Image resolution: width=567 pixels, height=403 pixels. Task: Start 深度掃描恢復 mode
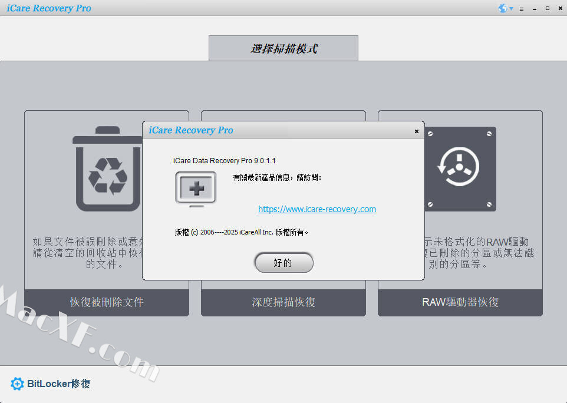tap(283, 302)
